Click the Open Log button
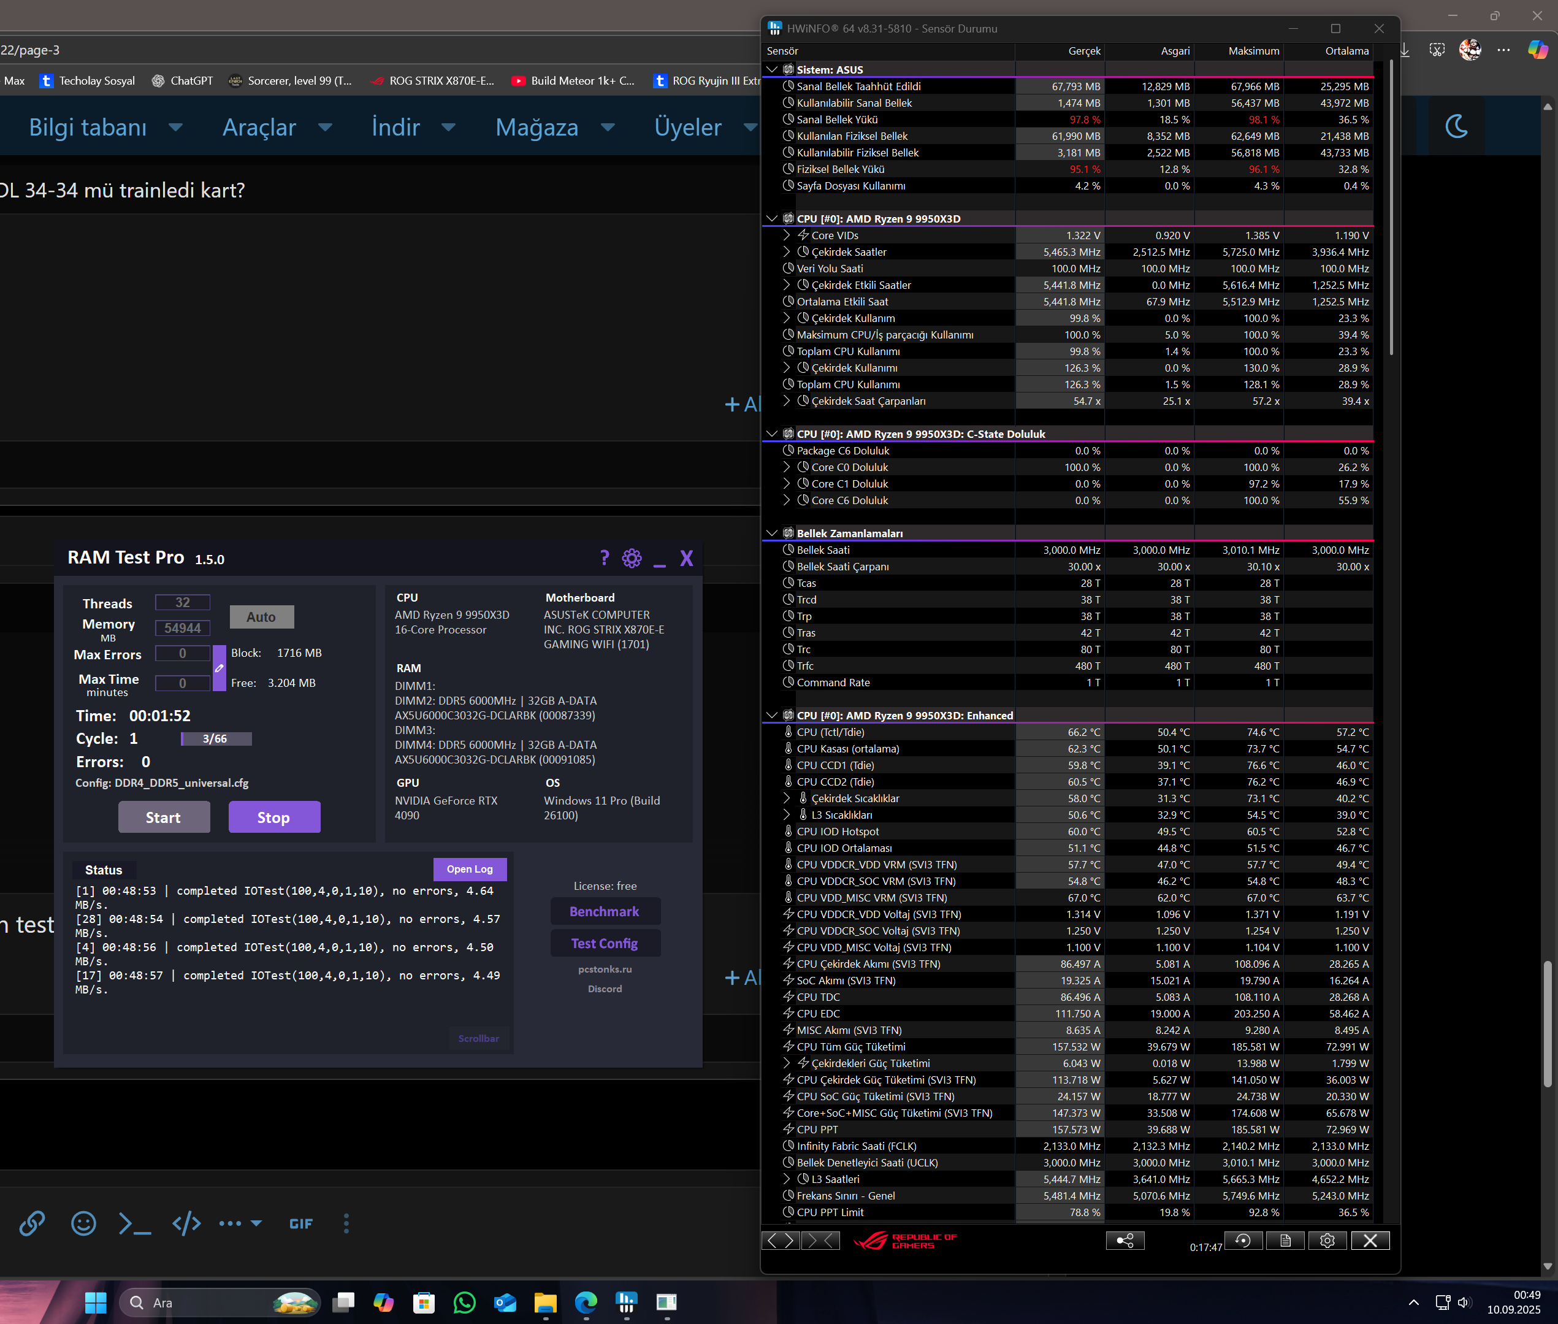1558x1324 pixels. tap(470, 869)
